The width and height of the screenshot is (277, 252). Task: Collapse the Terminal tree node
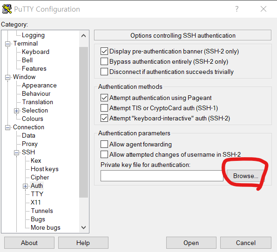click(7, 44)
